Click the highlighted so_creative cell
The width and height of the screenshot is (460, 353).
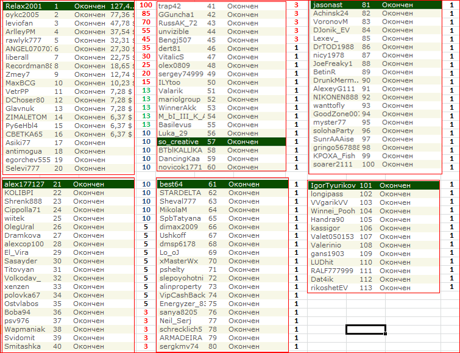coord(177,142)
